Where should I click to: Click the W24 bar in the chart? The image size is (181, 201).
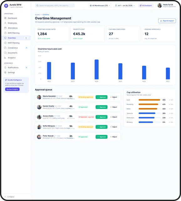tap(96, 70)
